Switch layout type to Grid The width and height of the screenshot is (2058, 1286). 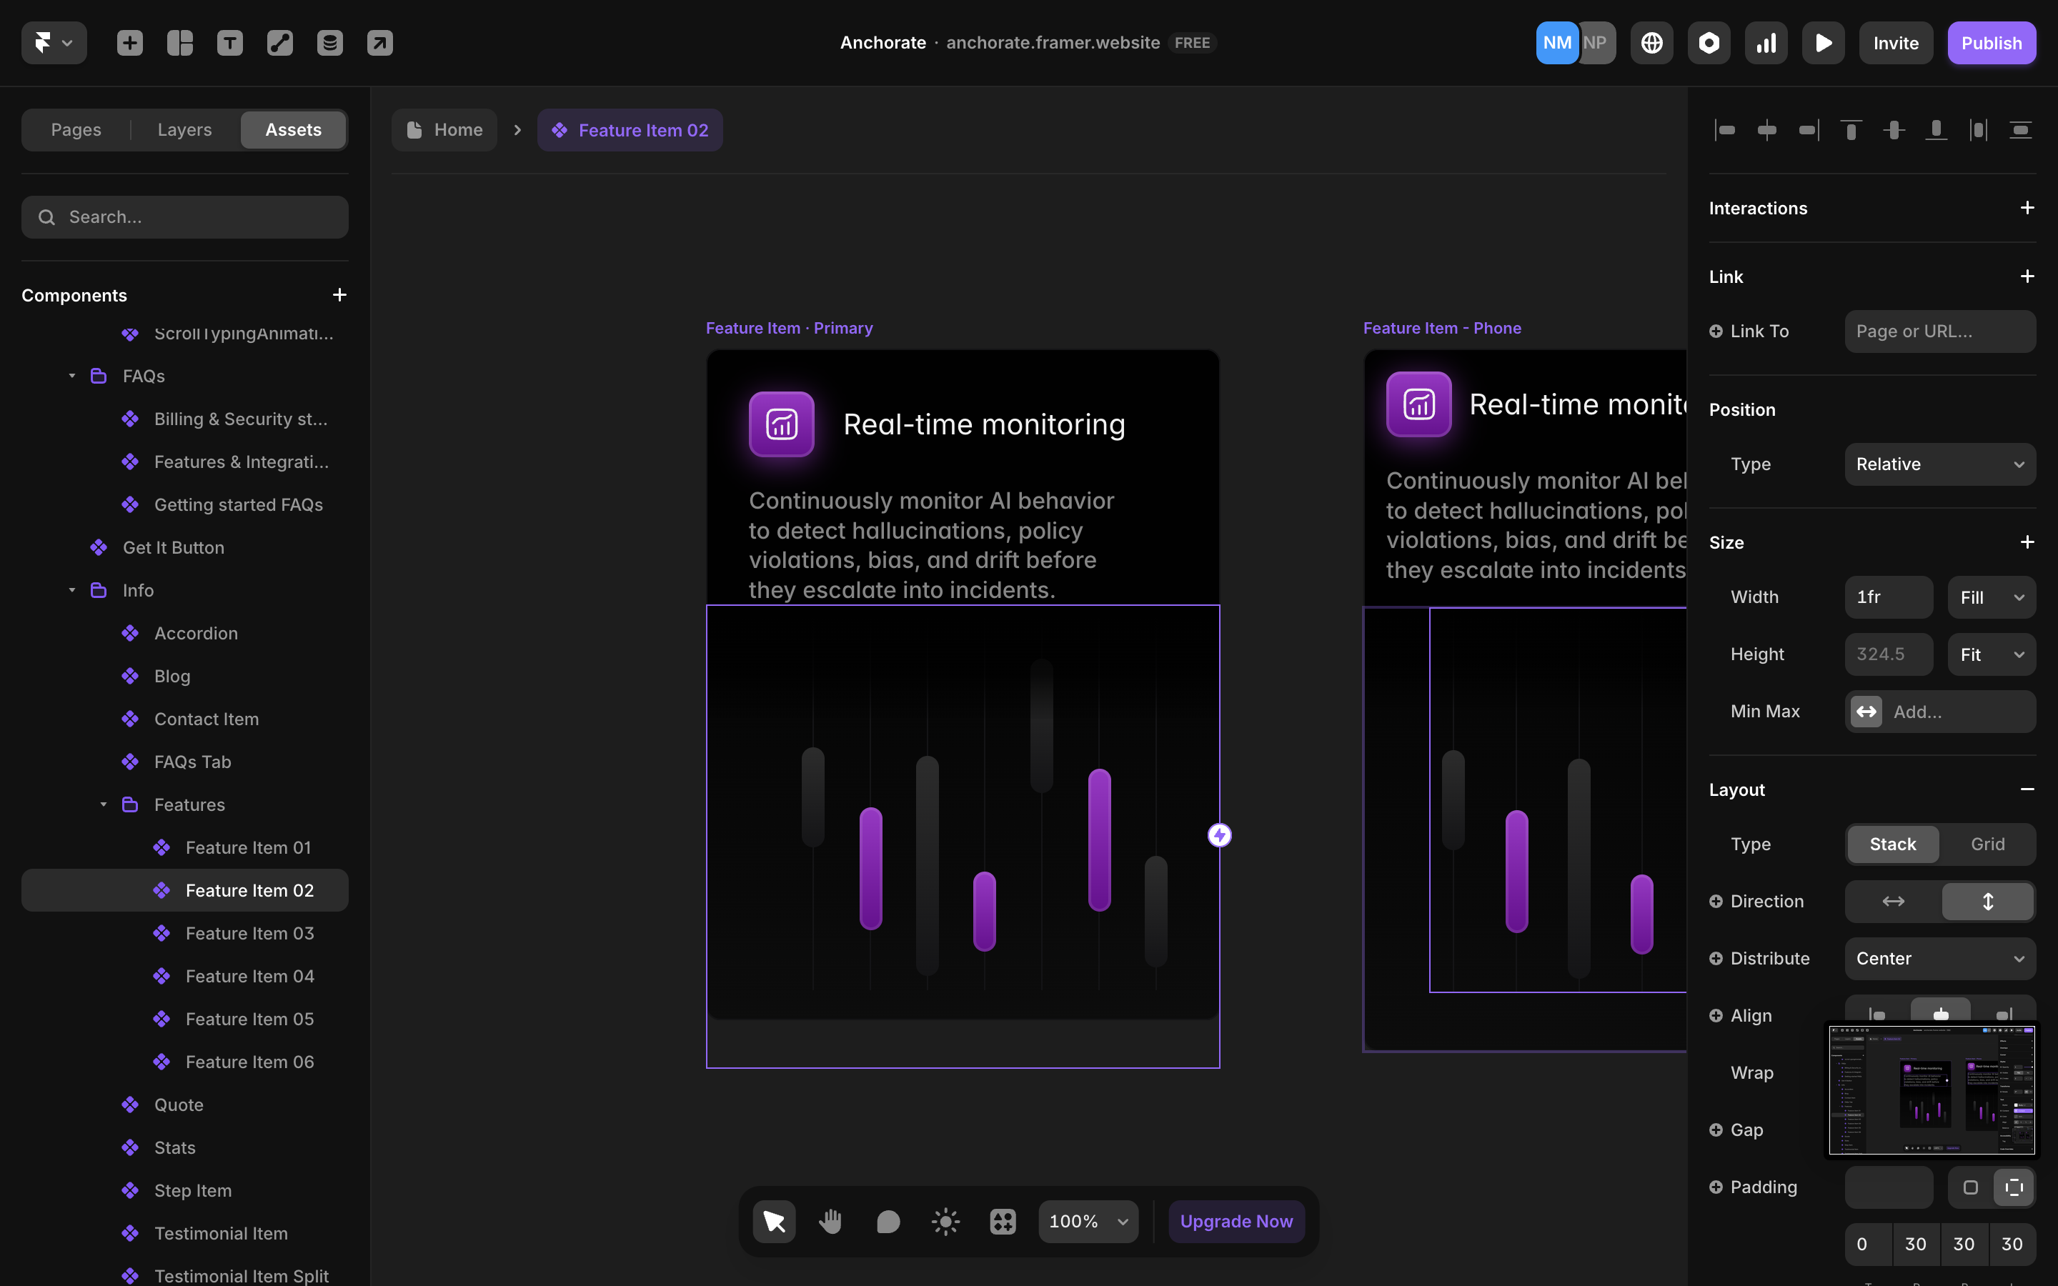(x=1987, y=844)
